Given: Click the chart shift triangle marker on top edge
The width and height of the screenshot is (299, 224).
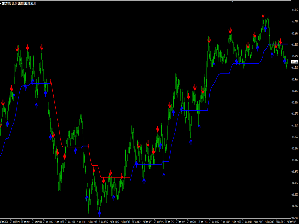Looking at the screenshot, I should point(232,1).
